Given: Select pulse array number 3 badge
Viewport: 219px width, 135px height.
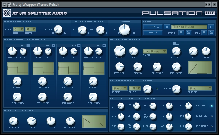Looking at the screenshot, I should 79,45.
